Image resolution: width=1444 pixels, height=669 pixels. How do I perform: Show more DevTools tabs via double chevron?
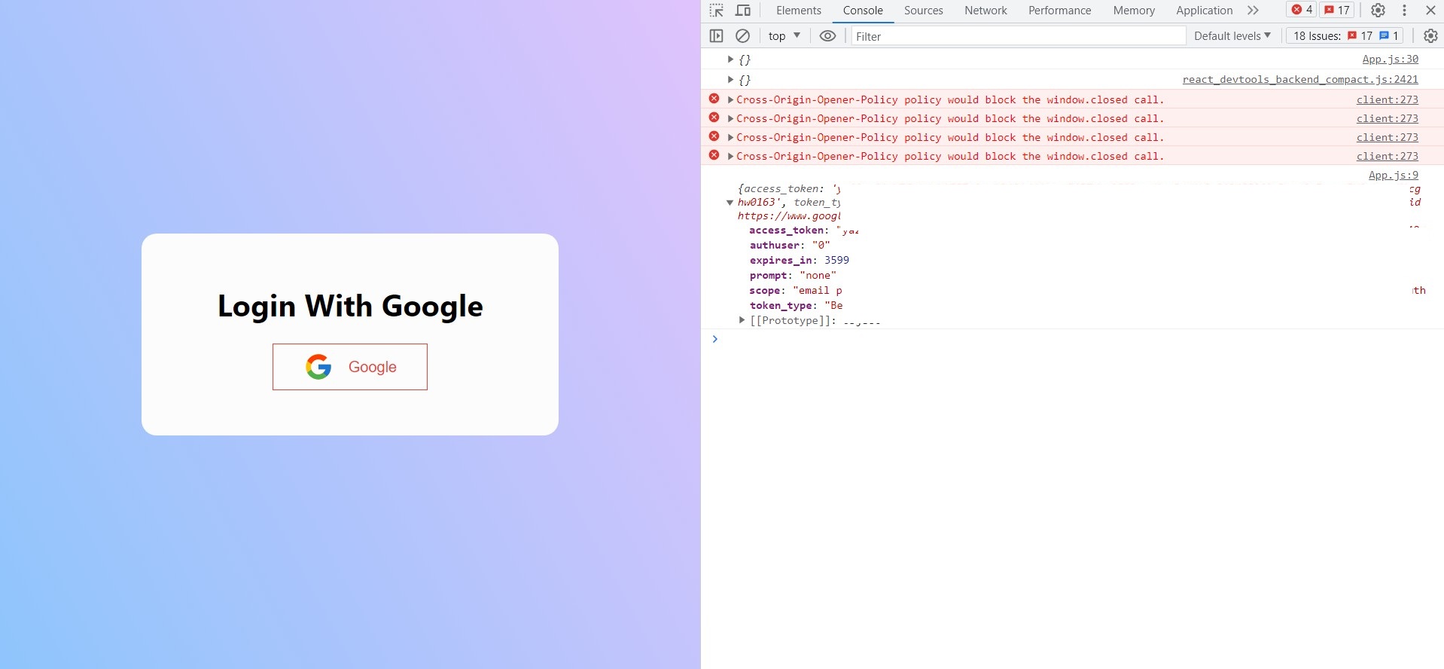click(x=1253, y=11)
